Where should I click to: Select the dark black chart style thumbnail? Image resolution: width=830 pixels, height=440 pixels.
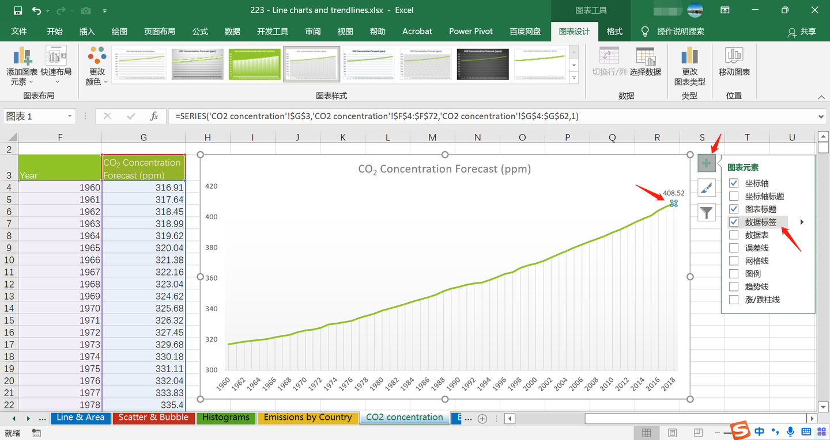coord(482,64)
